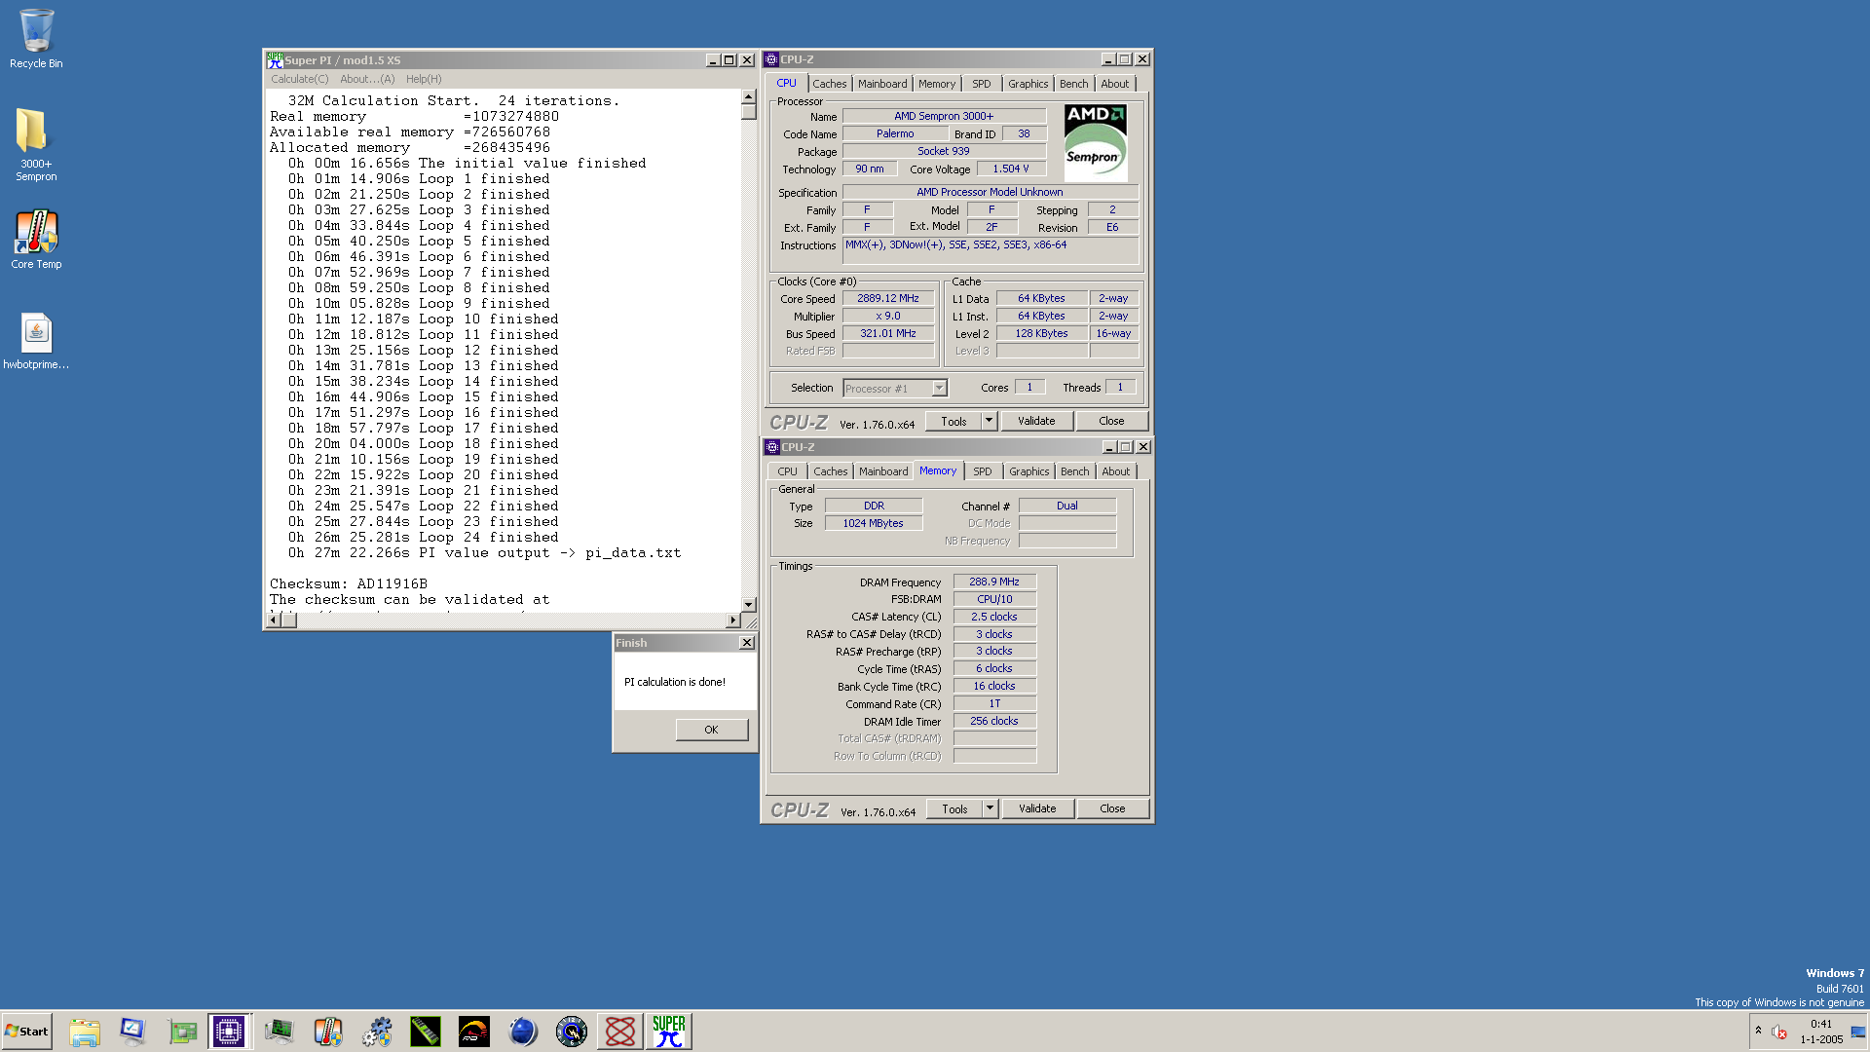Screen dimensions: 1870x1052
Task: Open the green RAM stick taskbar icon
Action: tap(426, 1032)
